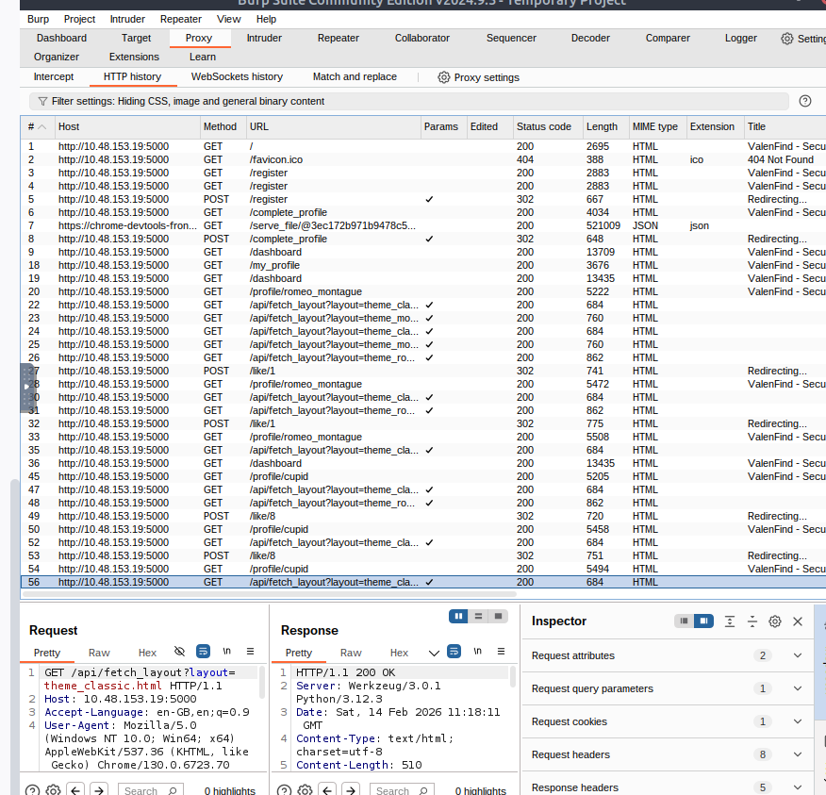Click the filter funnel icon

[42, 101]
